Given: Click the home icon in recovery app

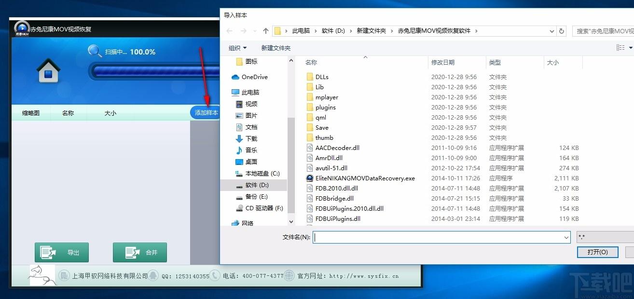Looking at the screenshot, I should (48, 70).
